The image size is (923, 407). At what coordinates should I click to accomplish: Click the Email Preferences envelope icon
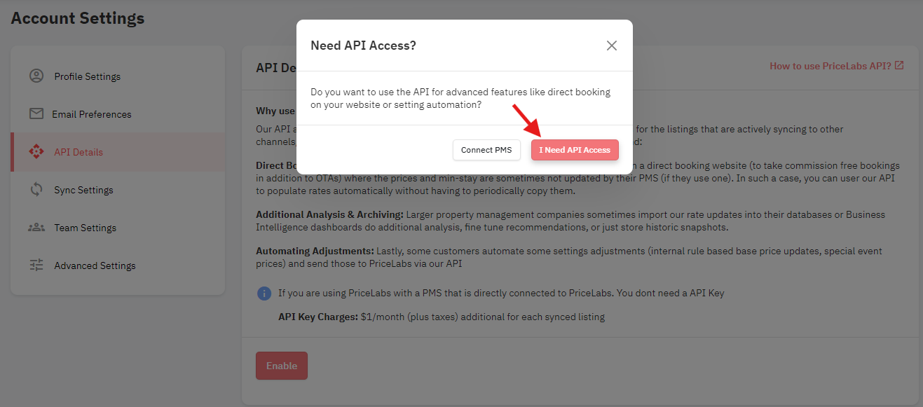[36, 113]
